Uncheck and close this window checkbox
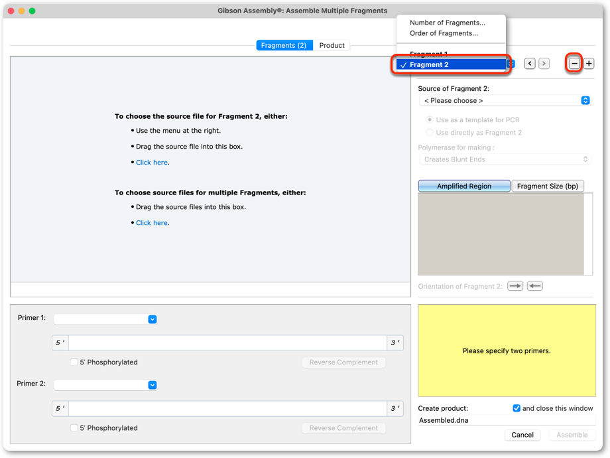 coord(517,408)
